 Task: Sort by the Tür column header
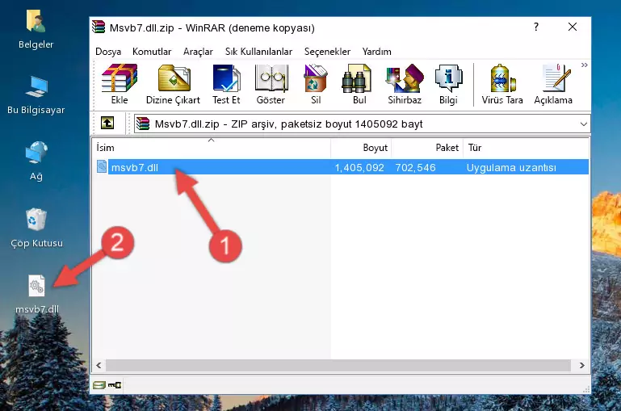pos(526,148)
